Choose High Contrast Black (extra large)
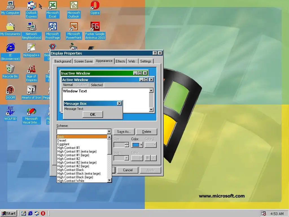Screen dimensions: 289x217 [82, 173]
